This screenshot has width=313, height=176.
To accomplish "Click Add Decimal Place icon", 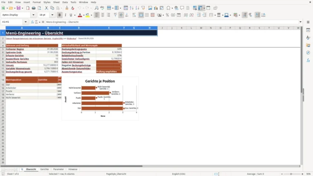I will tap(186, 15).
